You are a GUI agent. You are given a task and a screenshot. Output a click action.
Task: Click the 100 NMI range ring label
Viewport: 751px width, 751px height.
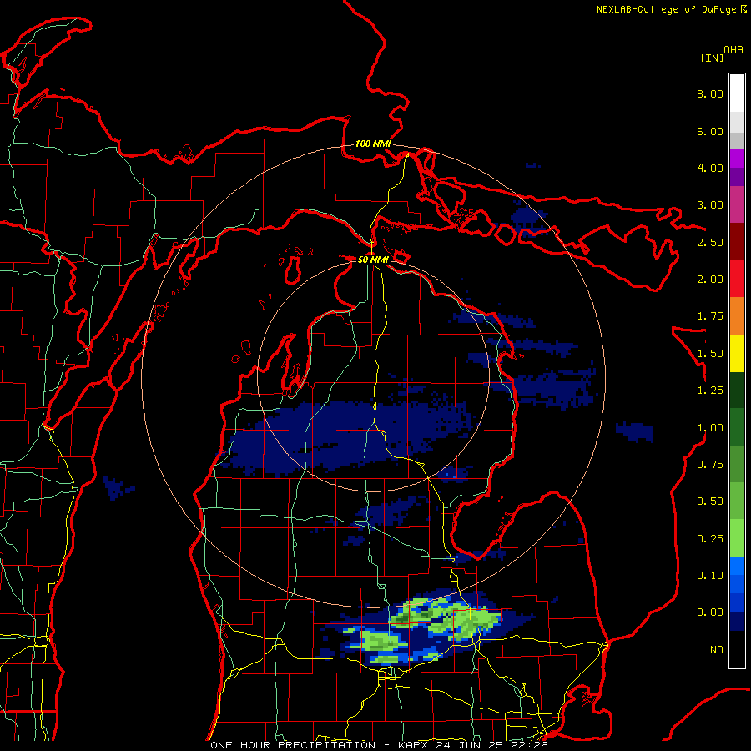click(x=373, y=144)
